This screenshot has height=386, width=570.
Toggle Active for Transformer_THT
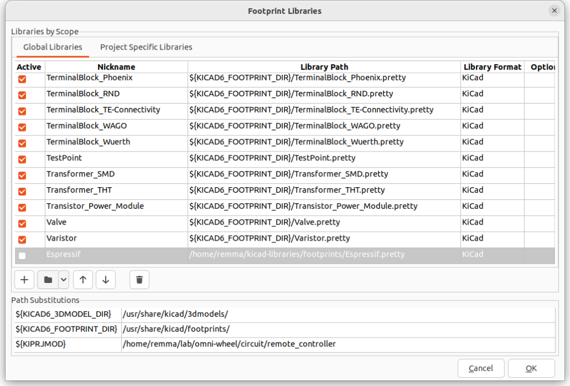pyautogui.click(x=22, y=191)
